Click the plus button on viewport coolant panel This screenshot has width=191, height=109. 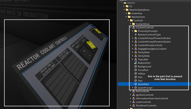pos(84,51)
